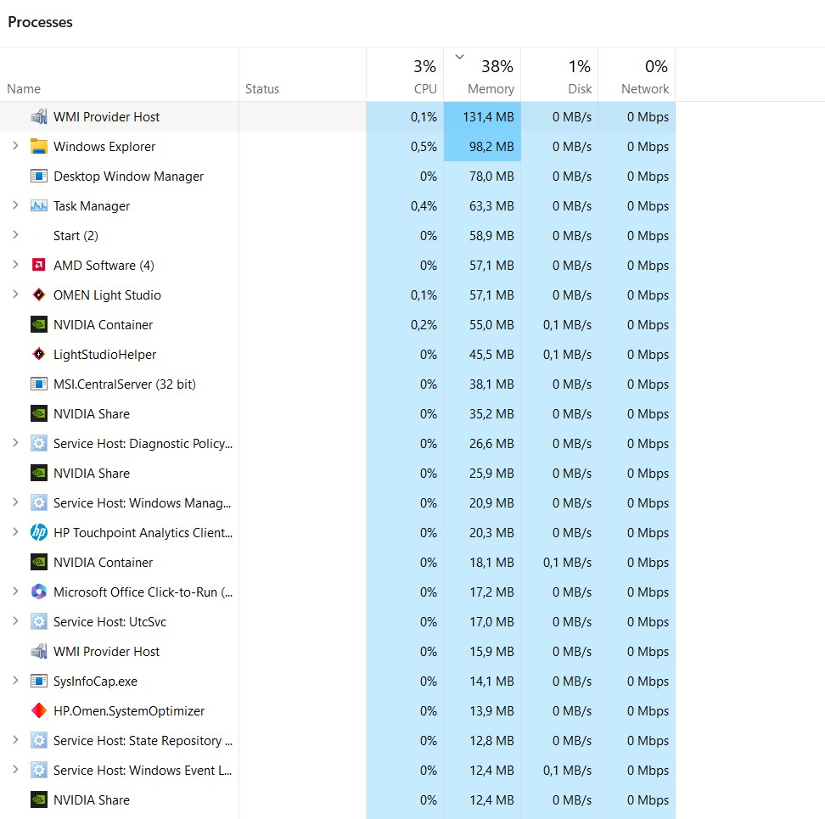
Task: Expand the Windows Explorer process group
Action: tap(15, 147)
